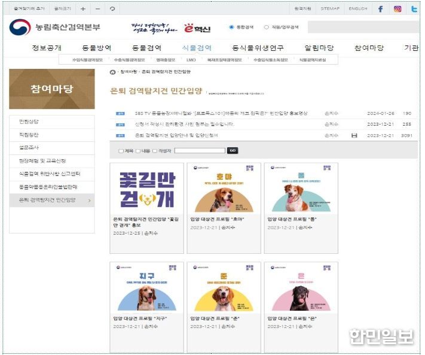Check the 작성자 search checkbox
This screenshot has height=355, width=425.
(155, 151)
